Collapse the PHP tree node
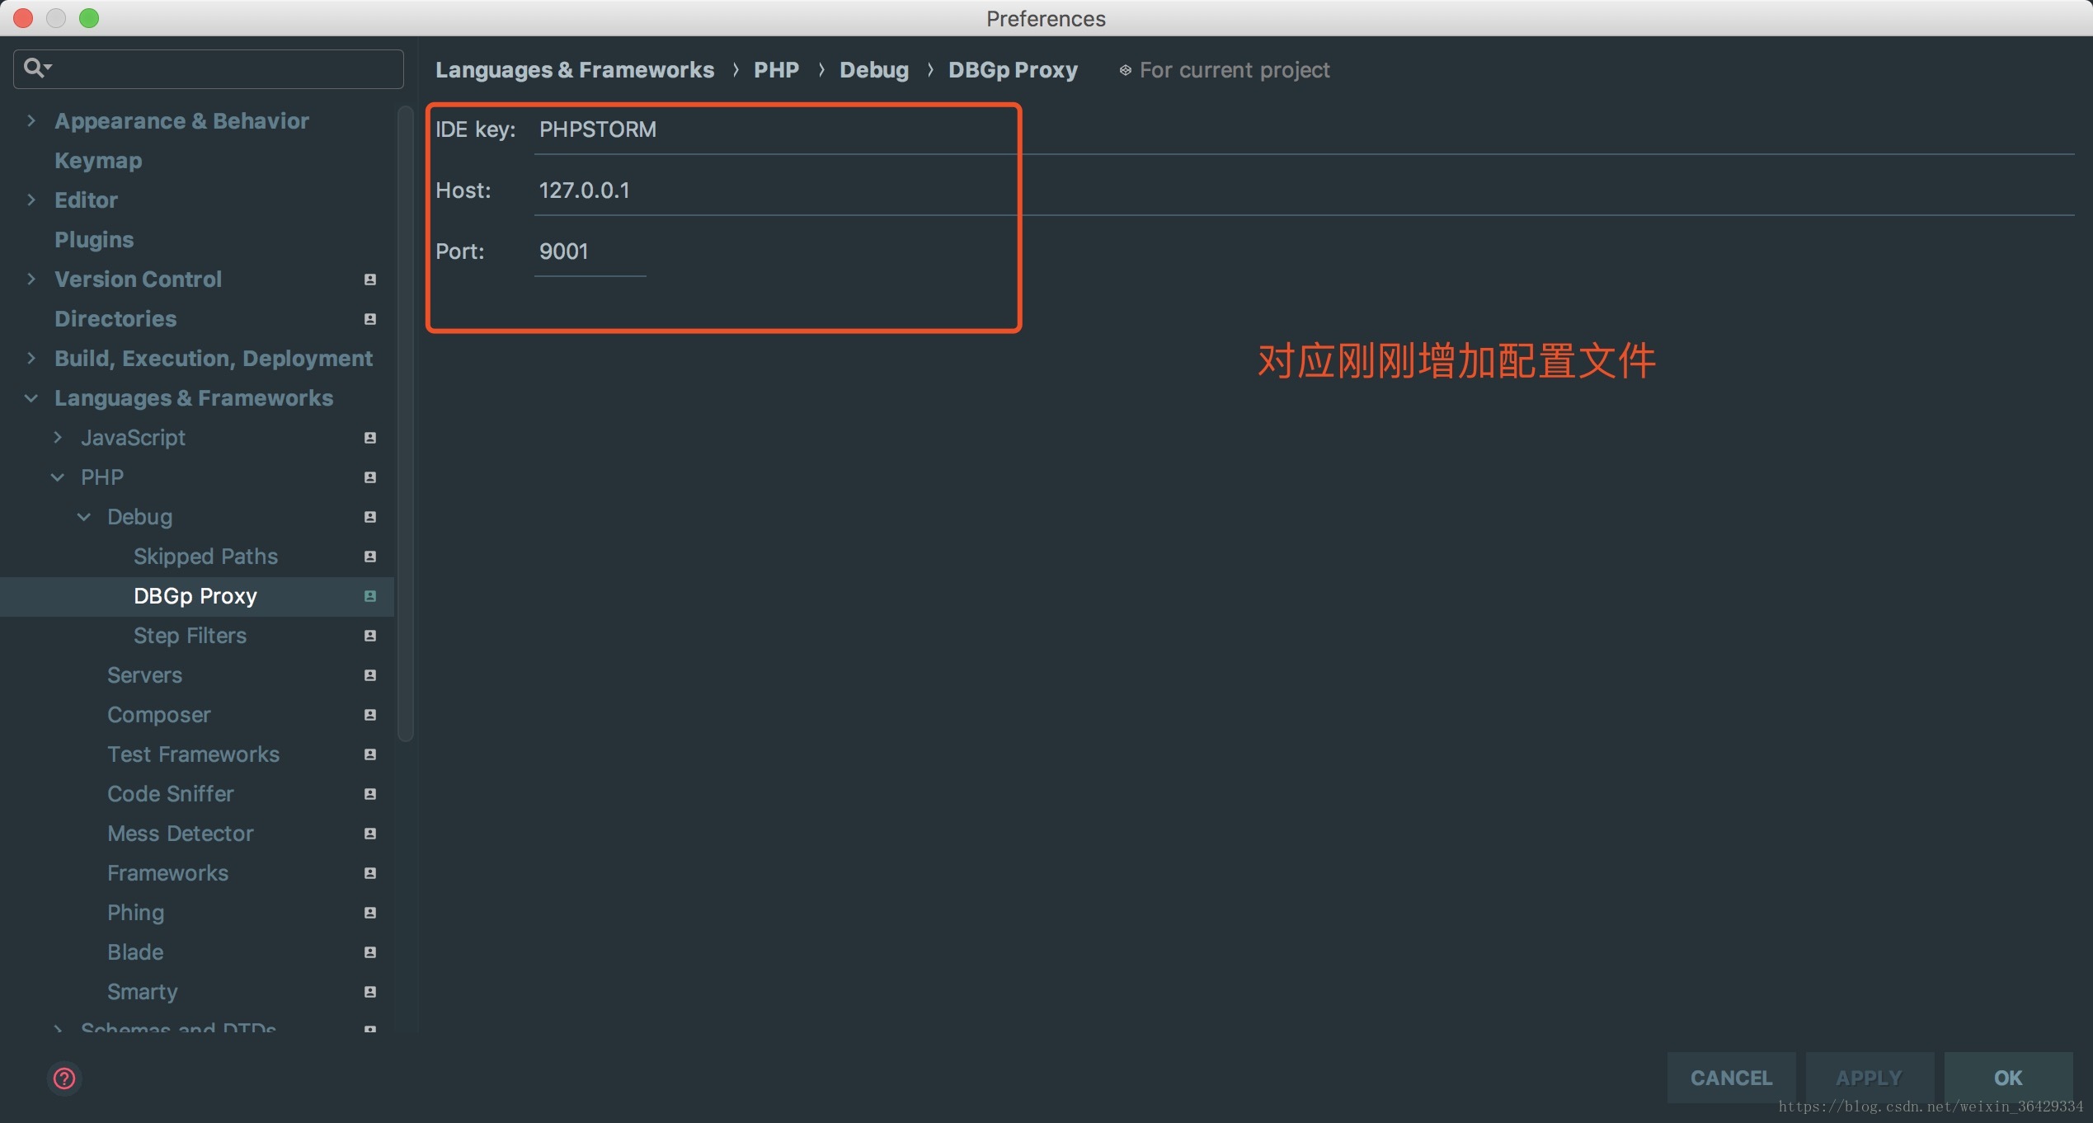Image resolution: width=2093 pixels, height=1123 pixels. click(58, 477)
